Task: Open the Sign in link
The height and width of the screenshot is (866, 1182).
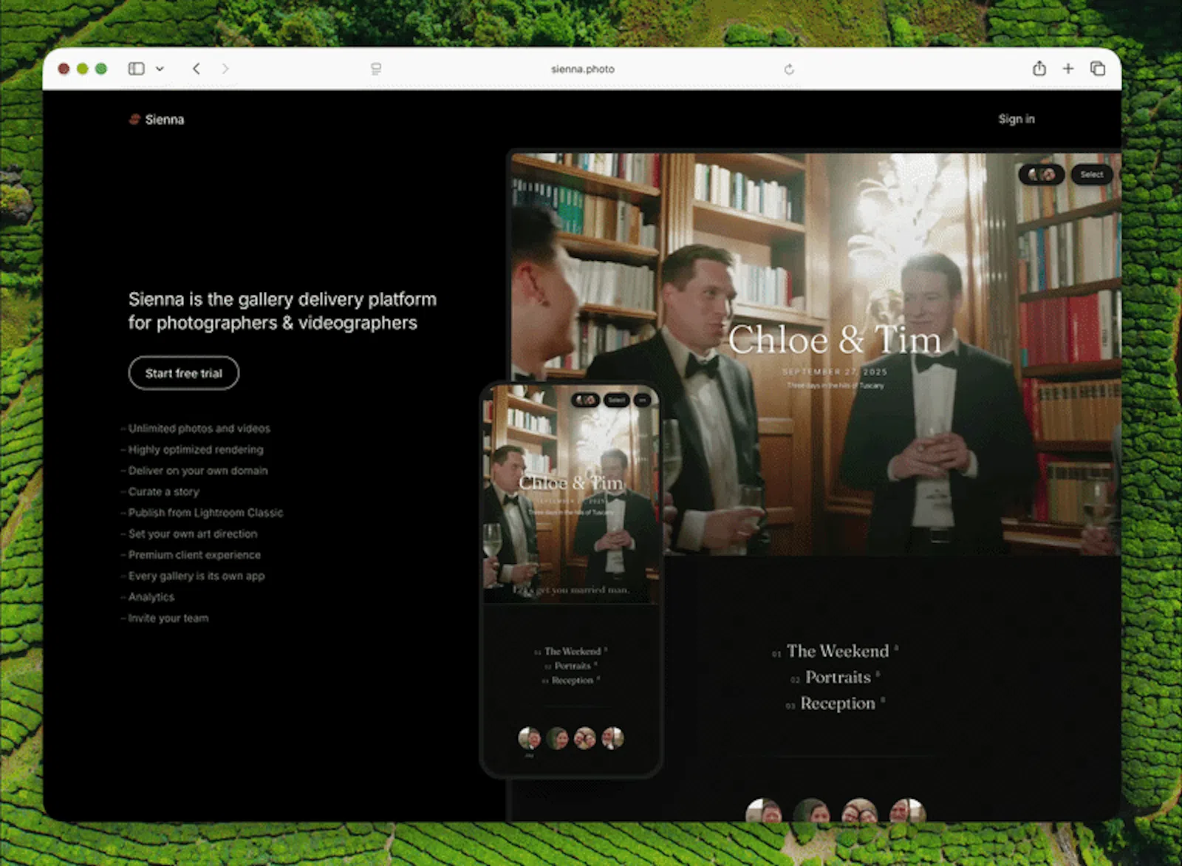Action: (1017, 119)
